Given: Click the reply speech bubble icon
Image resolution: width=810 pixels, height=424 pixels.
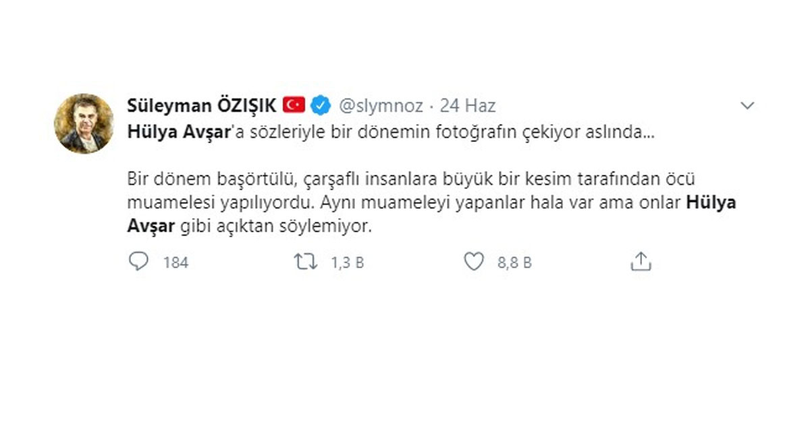Looking at the screenshot, I should pyautogui.click(x=138, y=262).
